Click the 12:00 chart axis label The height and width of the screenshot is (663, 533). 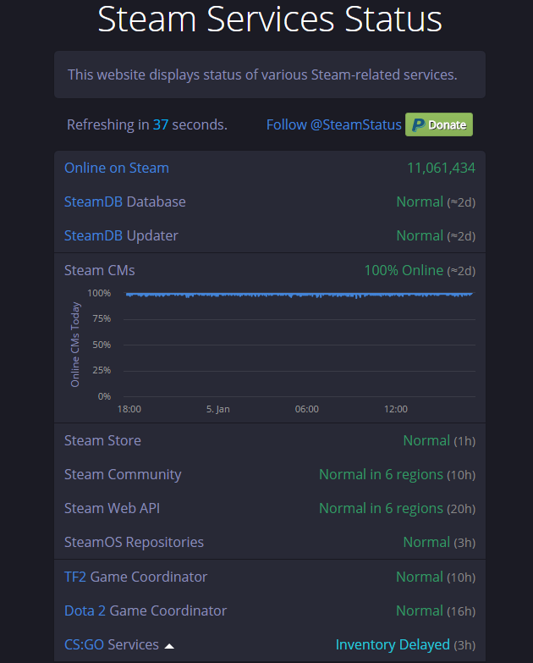[x=396, y=409]
